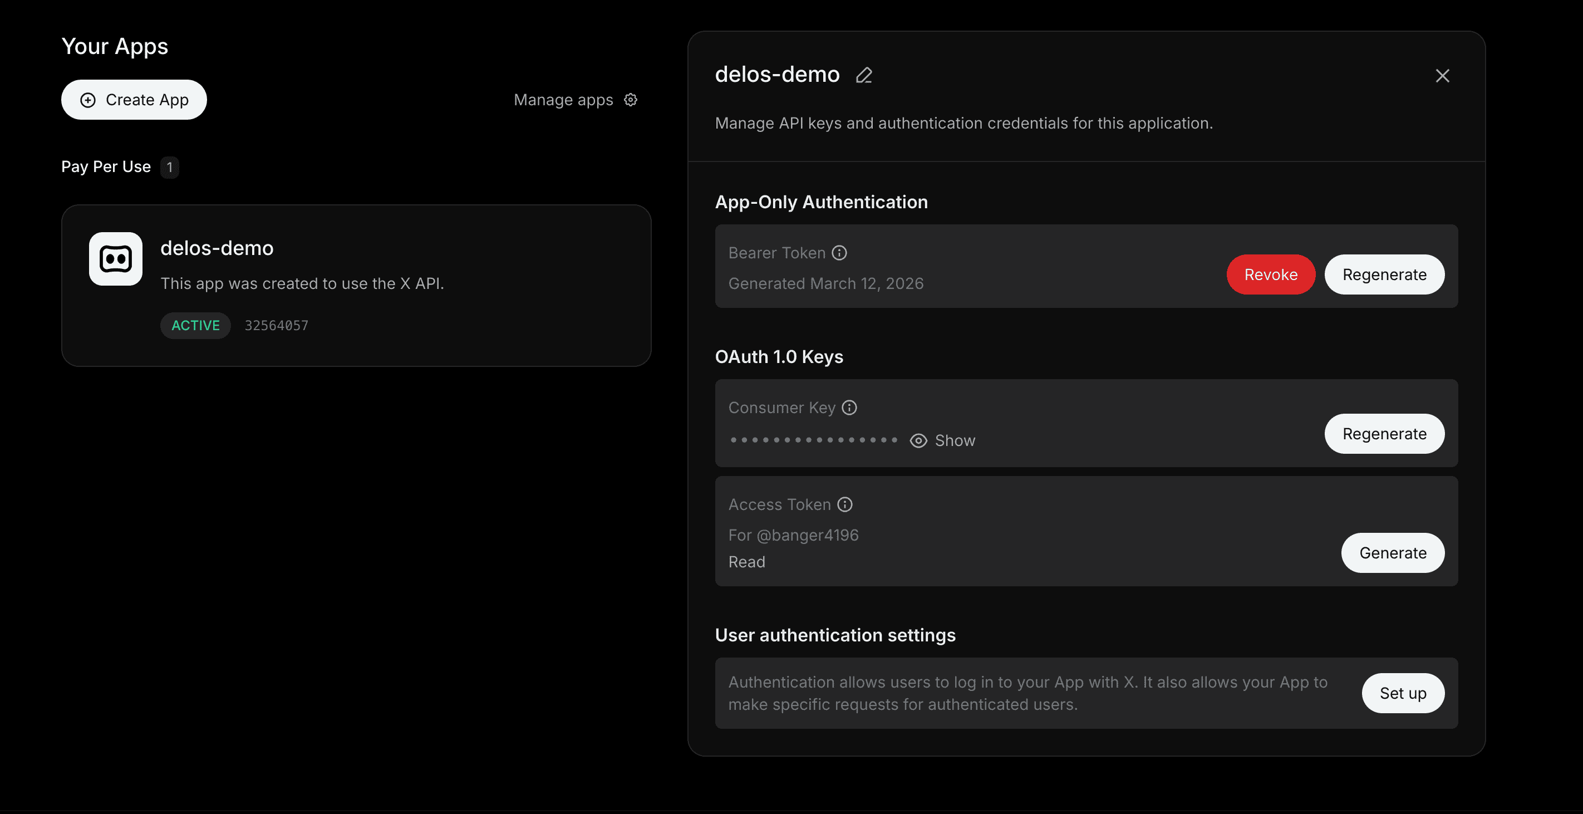
Task: Click the gear icon next to Manage apps
Action: [x=631, y=100]
